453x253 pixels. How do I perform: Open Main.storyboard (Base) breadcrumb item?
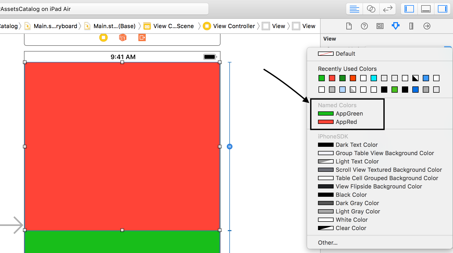point(110,26)
